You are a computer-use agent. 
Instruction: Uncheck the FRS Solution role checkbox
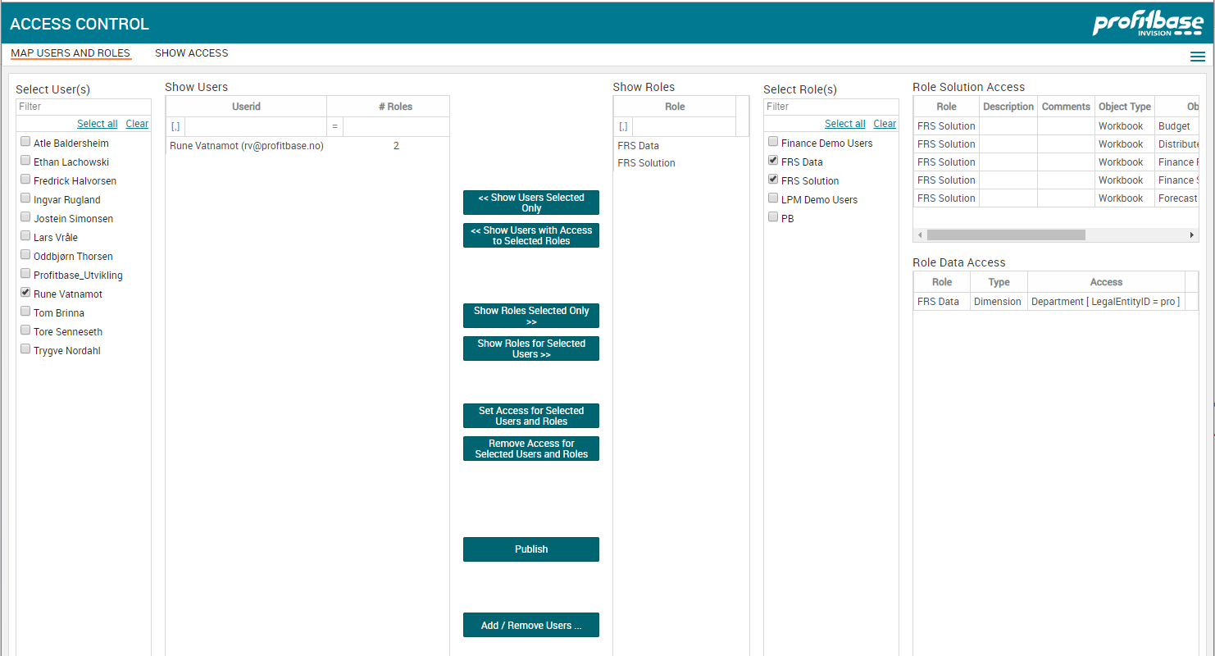773,180
